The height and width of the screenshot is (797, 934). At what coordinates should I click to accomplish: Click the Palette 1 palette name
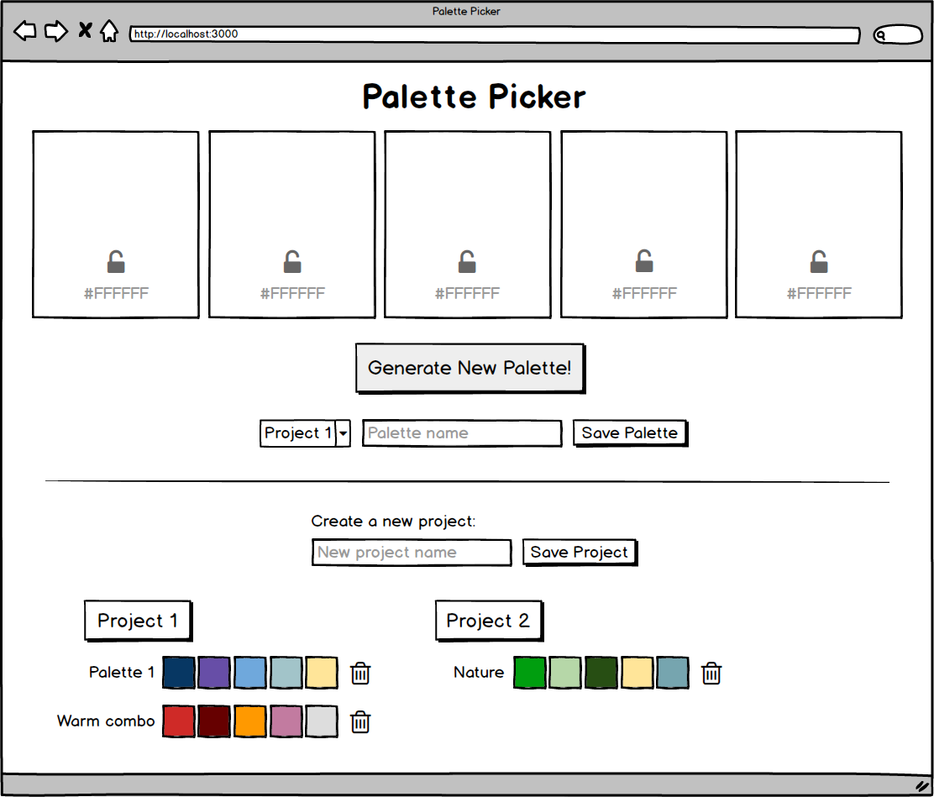(x=122, y=673)
